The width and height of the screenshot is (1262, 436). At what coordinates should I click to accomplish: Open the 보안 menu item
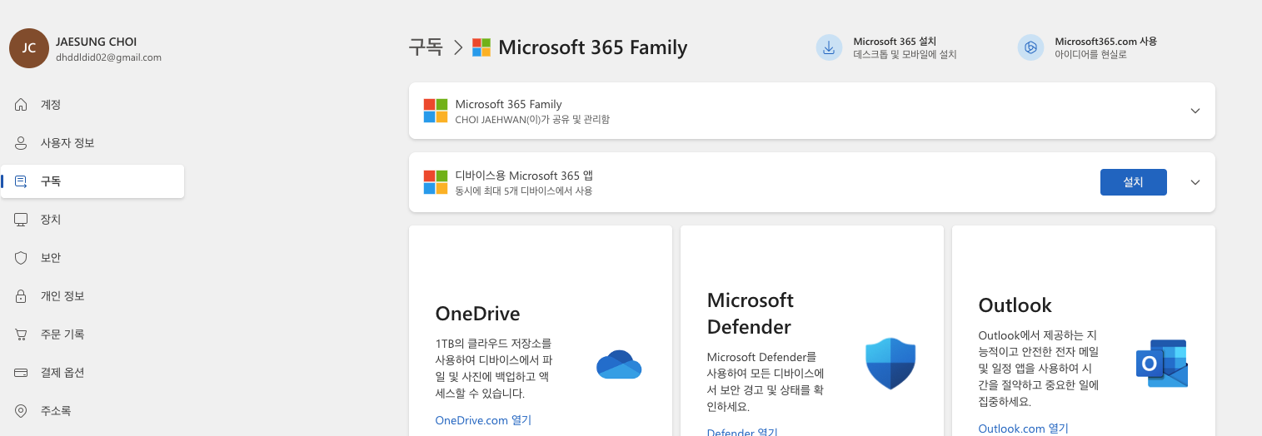92,258
